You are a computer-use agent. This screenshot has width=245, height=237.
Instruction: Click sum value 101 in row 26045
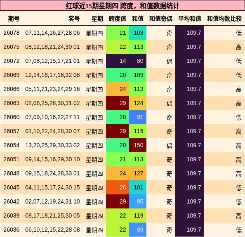point(138,187)
